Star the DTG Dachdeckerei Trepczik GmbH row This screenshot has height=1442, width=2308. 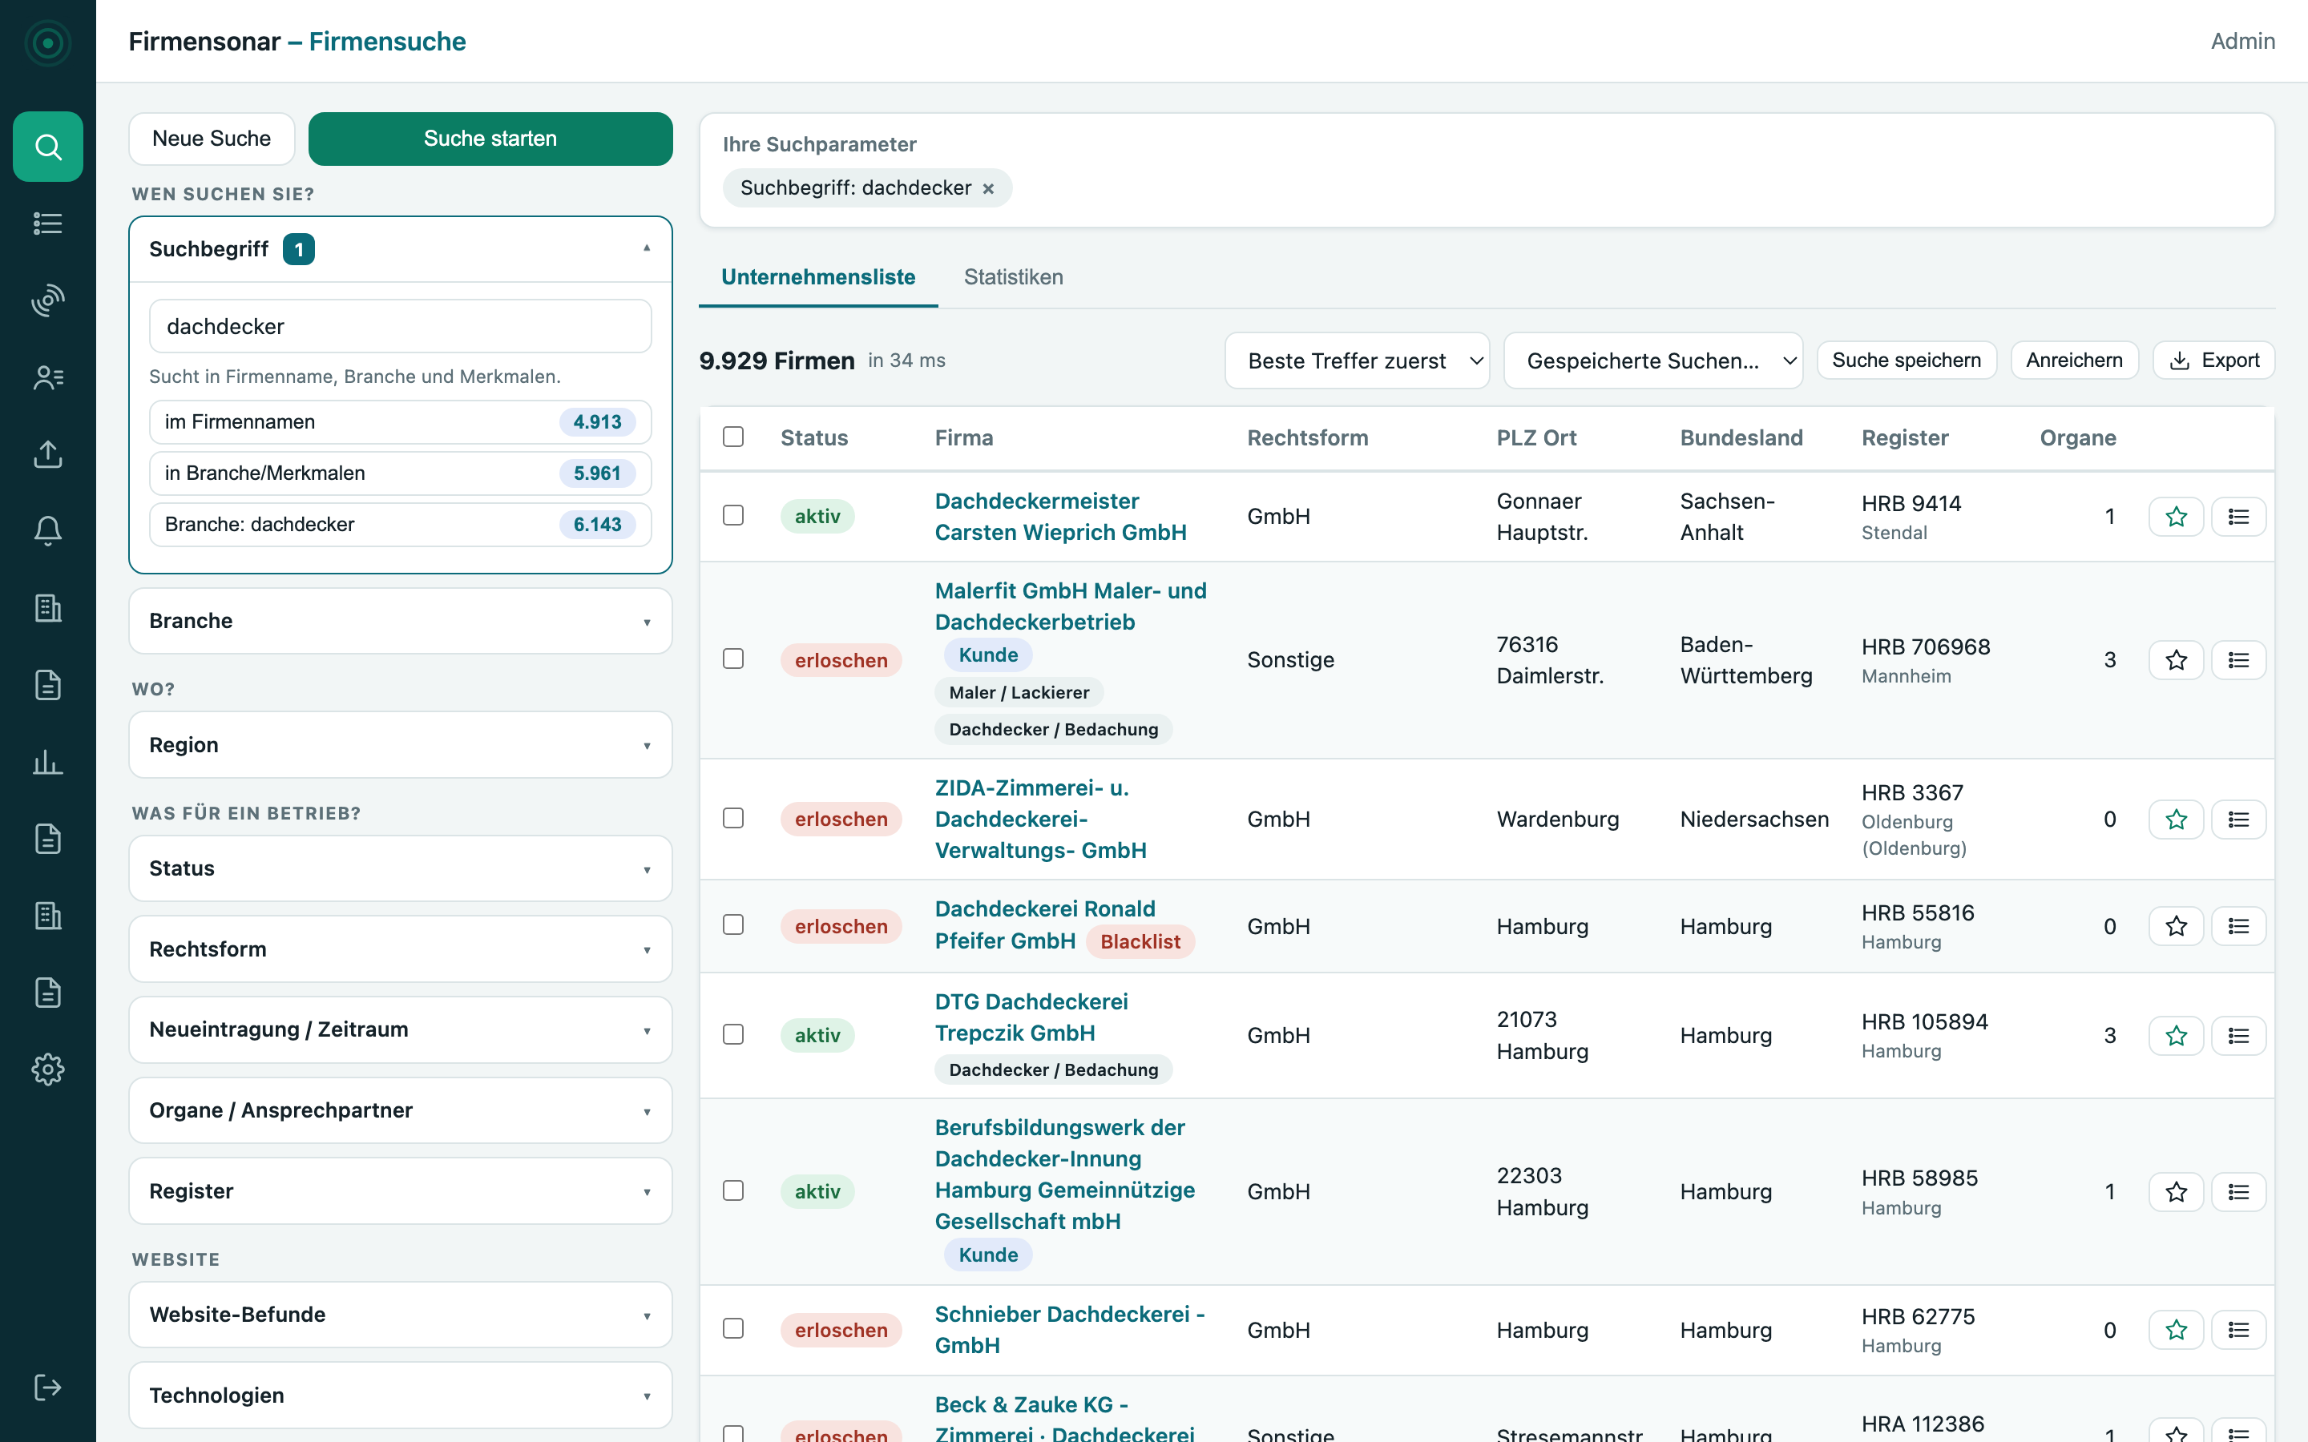pyautogui.click(x=2176, y=1036)
